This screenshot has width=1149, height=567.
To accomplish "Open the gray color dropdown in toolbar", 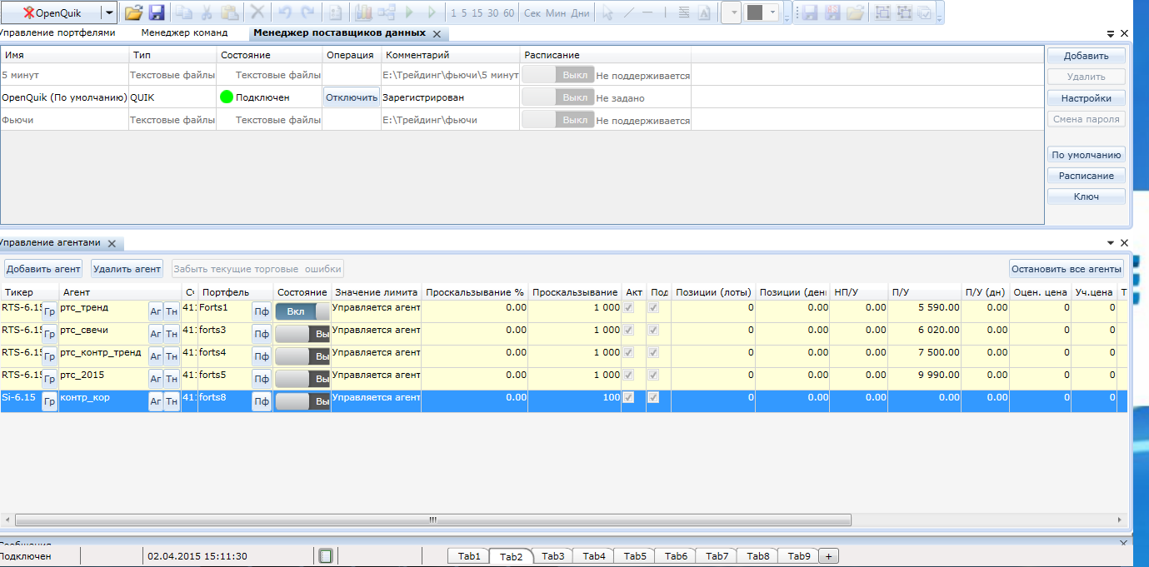I will [773, 12].
